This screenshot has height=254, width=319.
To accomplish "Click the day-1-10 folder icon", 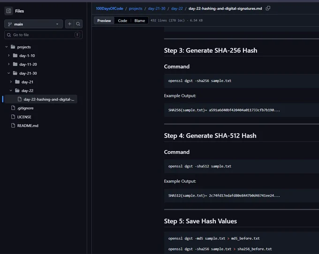I will pyautogui.click(x=15, y=55).
